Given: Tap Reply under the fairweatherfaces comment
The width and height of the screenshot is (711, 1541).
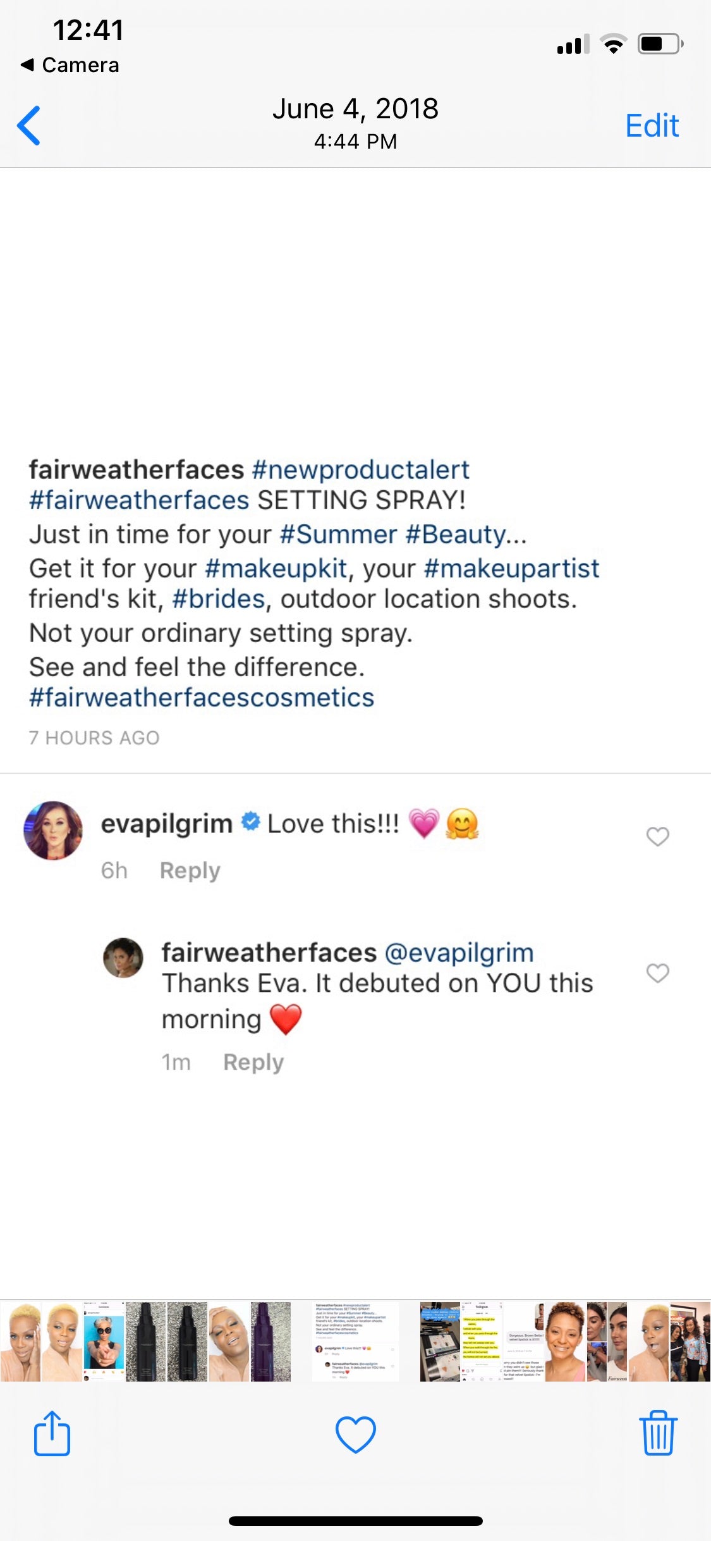Looking at the screenshot, I should tap(253, 1062).
